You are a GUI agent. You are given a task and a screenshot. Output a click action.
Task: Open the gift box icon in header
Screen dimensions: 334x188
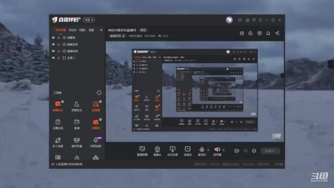242,33
